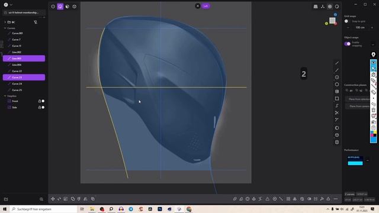This screenshot has width=379, height=213.
Task: Click the rounded square icon in bottom toolbar
Action: click(x=248, y=199)
